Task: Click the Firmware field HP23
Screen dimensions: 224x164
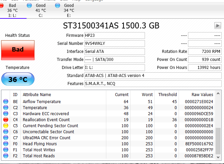Action: (x=115, y=35)
